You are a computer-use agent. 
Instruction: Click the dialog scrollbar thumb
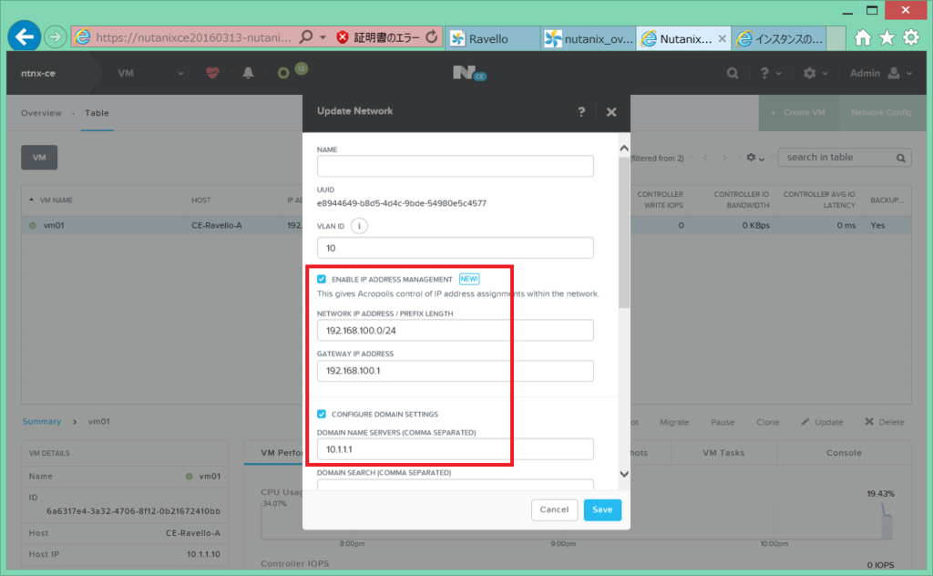(x=623, y=232)
